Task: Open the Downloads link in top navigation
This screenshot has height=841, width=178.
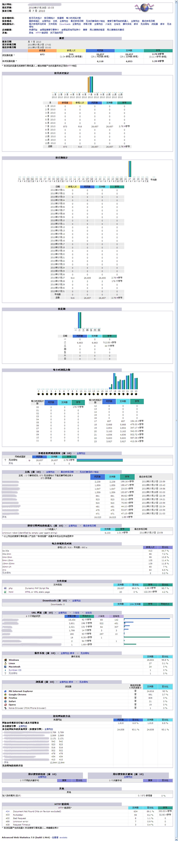Action: pos(65,24)
